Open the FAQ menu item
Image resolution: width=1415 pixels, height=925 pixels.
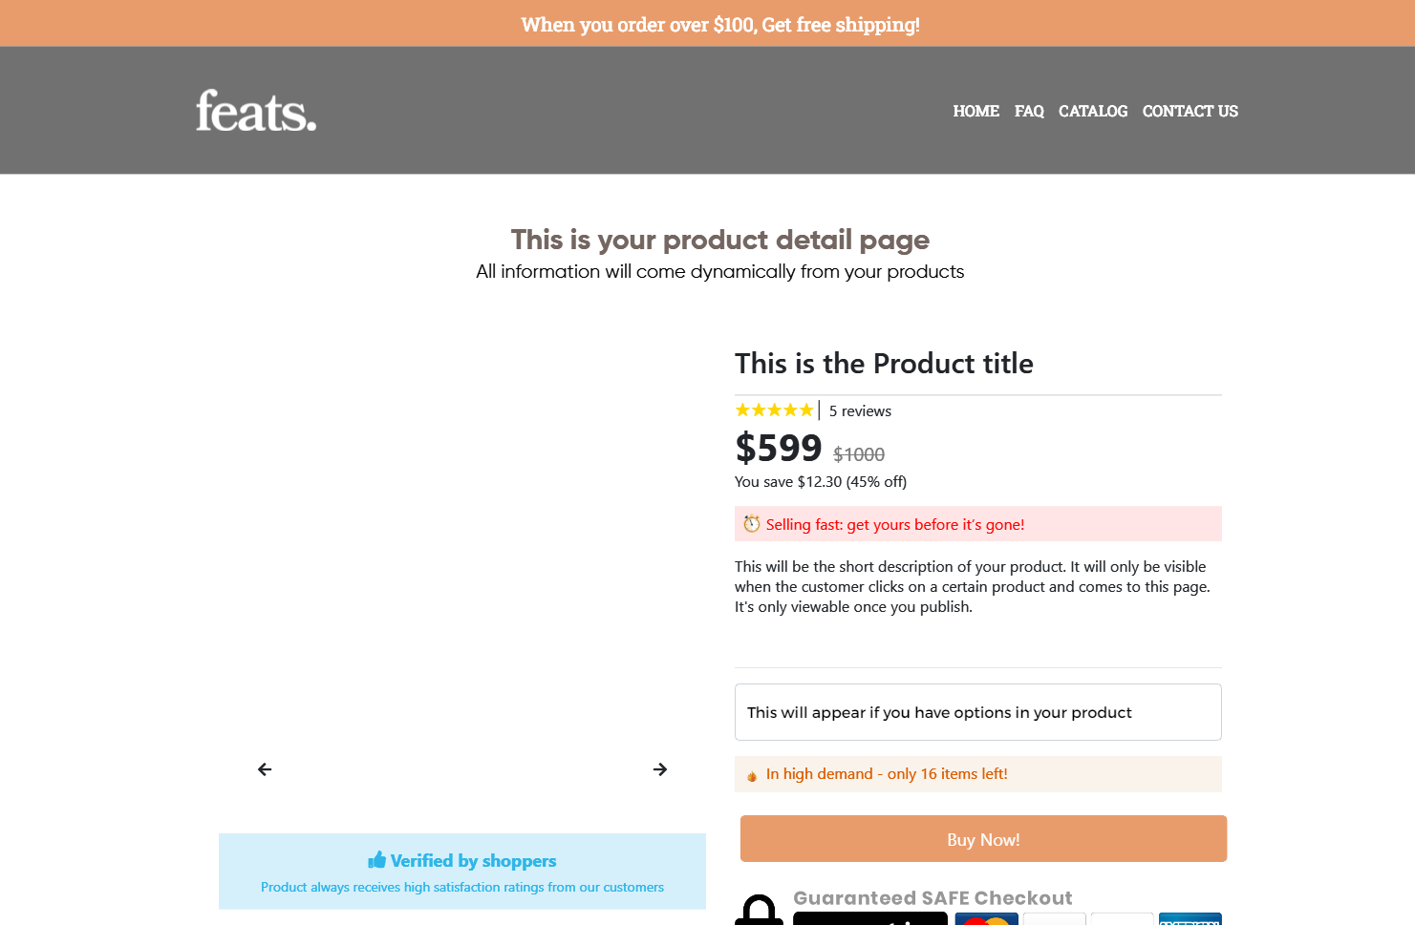pos(1029,111)
